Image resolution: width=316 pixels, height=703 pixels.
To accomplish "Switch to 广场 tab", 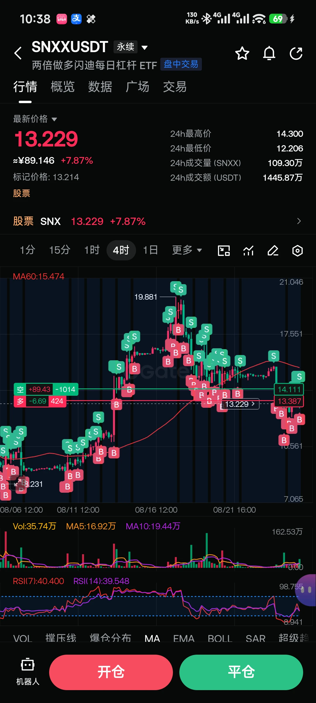I will click(138, 87).
